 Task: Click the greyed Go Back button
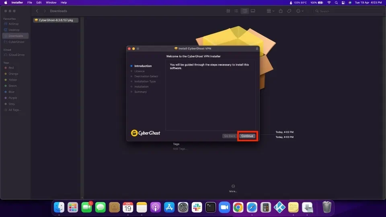[x=230, y=136]
